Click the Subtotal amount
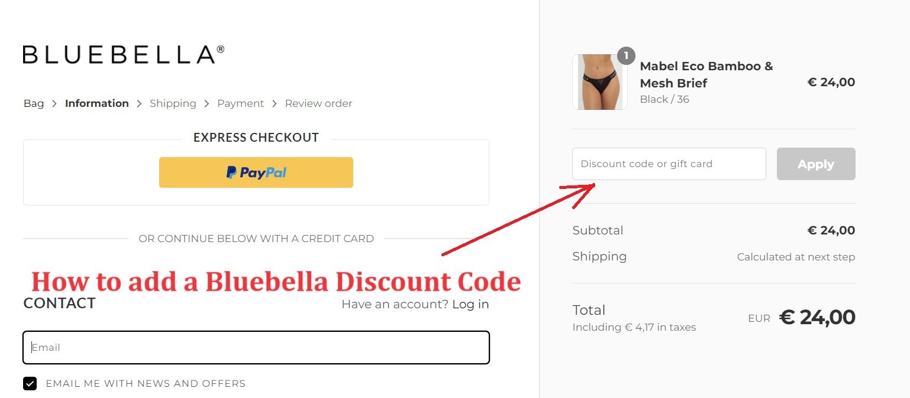Viewport: 910px width, 398px height. point(831,230)
